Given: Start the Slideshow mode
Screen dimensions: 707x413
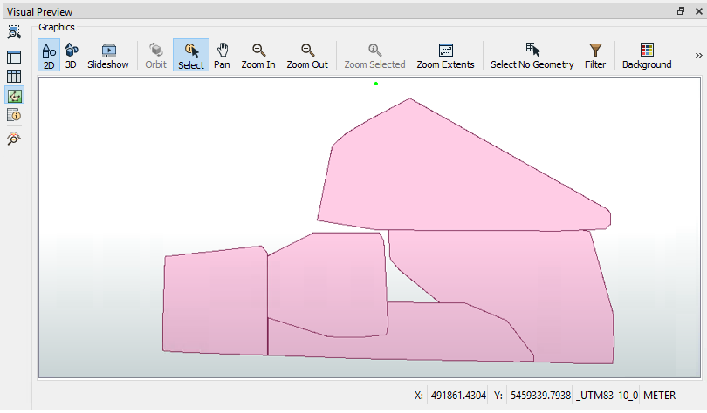Looking at the screenshot, I should [x=108, y=56].
